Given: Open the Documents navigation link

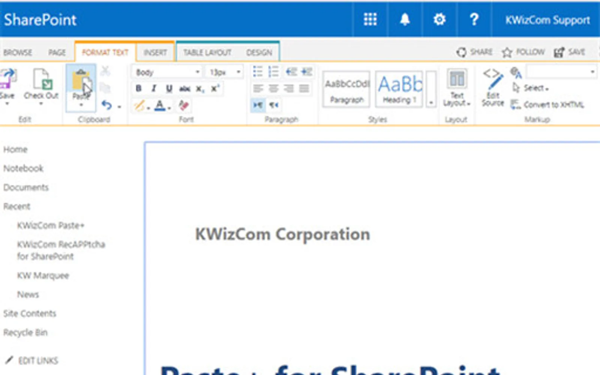Looking at the screenshot, I should (x=26, y=187).
